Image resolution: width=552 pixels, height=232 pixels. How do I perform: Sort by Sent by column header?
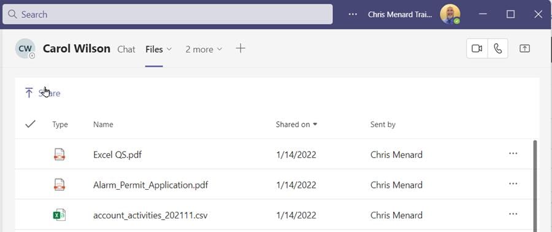[383, 124]
